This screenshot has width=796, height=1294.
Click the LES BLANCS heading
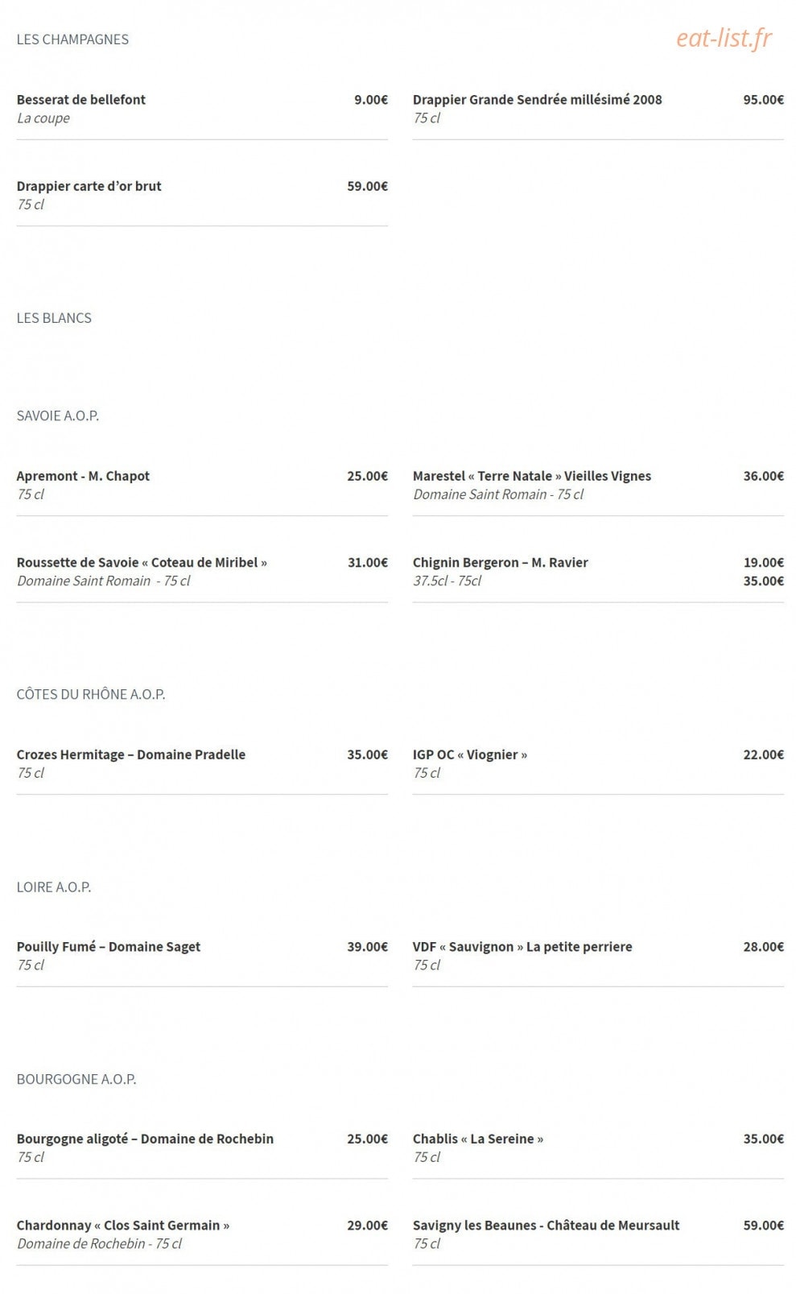[54, 318]
